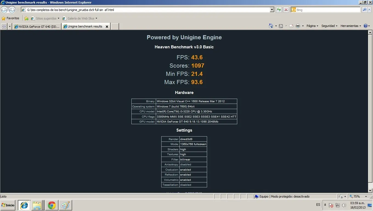
Task: Click the vertical scrollbar thumb
Action: [370, 109]
